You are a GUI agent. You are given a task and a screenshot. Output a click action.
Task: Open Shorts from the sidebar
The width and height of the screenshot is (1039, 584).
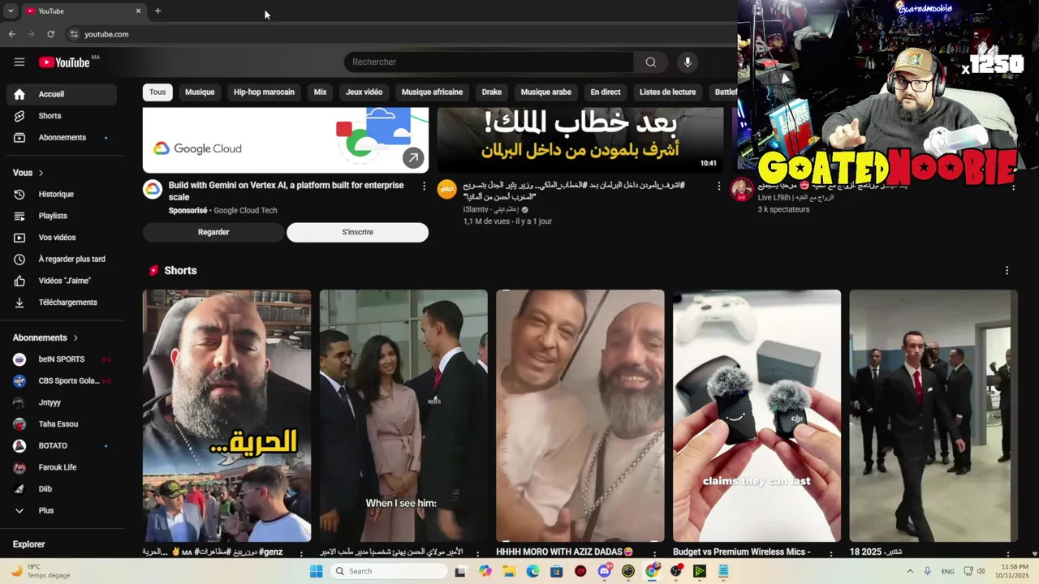62,116
